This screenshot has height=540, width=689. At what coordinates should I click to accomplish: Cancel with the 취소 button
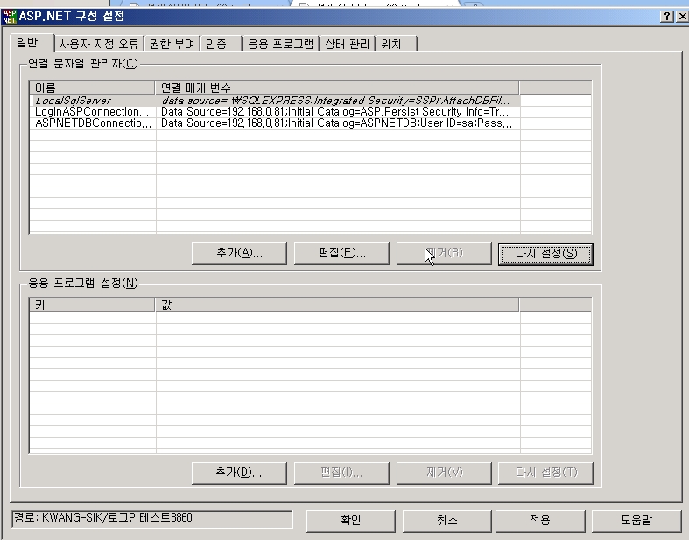point(446,521)
